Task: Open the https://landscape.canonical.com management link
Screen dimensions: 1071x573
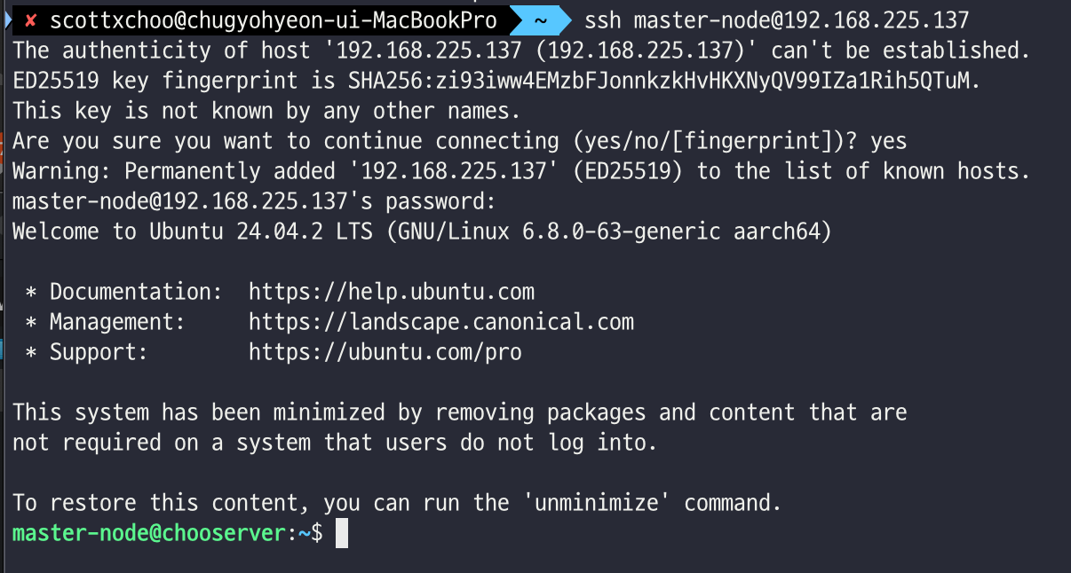Action: tap(441, 322)
